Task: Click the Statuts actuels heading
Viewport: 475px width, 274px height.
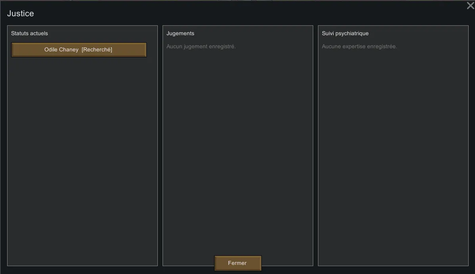Action: pos(29,34)
